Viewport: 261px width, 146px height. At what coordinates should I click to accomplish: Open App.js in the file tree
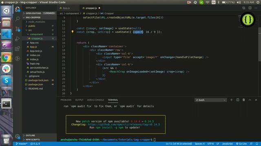pyautogui.click(x=40, y=47)
